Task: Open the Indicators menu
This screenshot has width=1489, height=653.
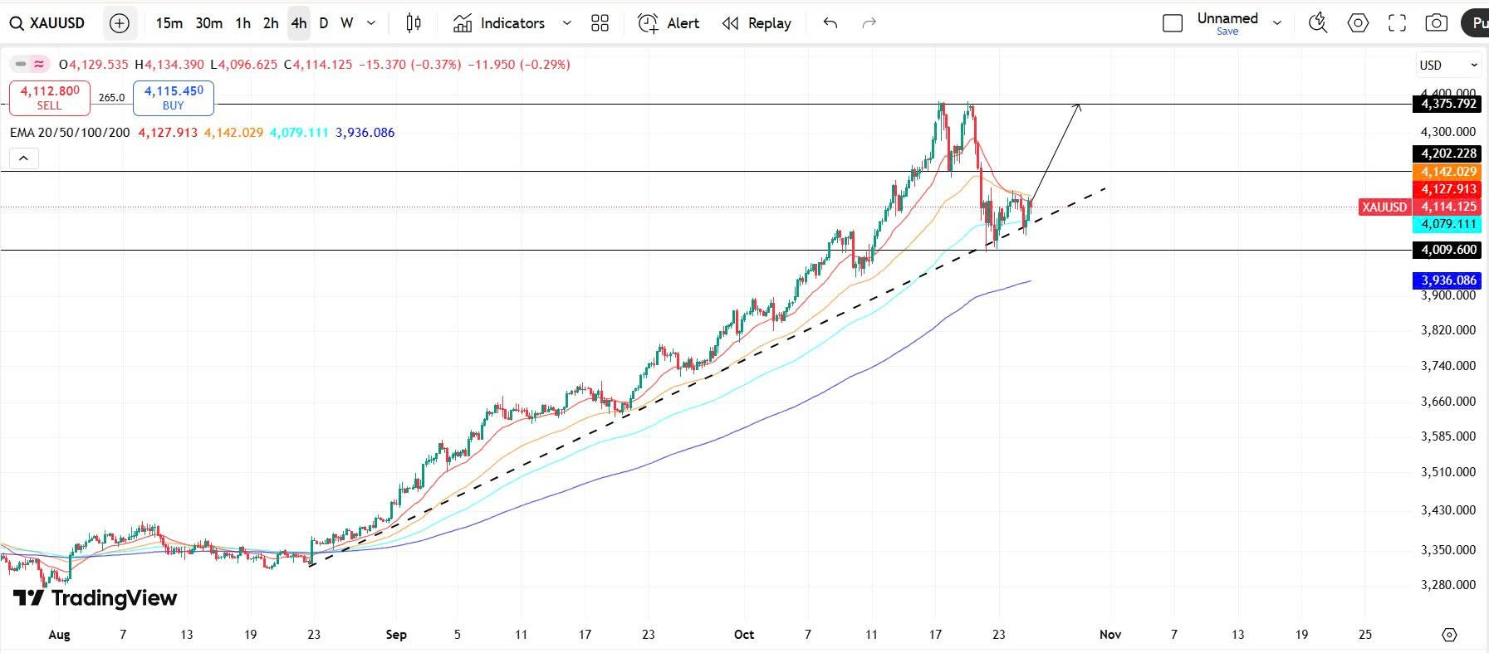Action: click(500, 23)
